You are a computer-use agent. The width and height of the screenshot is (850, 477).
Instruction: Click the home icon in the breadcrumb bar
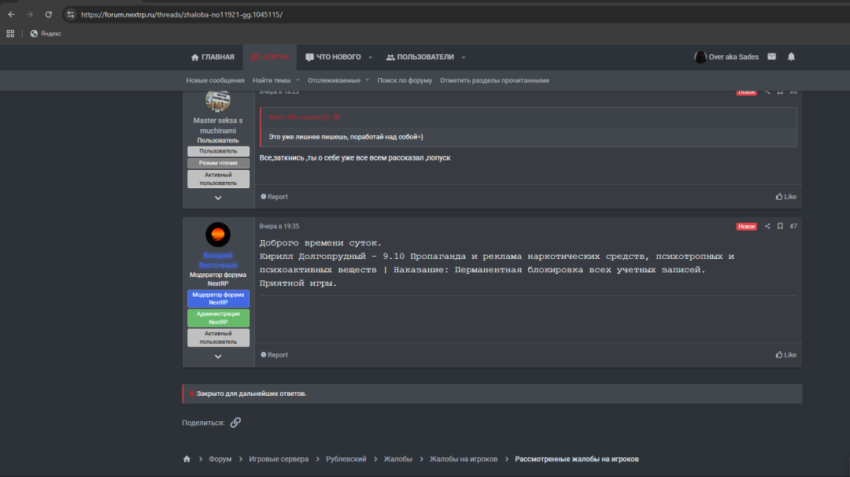coord(187,458)
